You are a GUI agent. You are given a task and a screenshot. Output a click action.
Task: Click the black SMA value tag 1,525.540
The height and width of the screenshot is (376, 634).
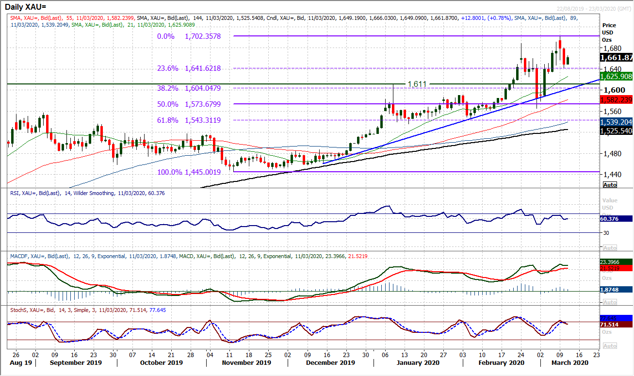617,131
